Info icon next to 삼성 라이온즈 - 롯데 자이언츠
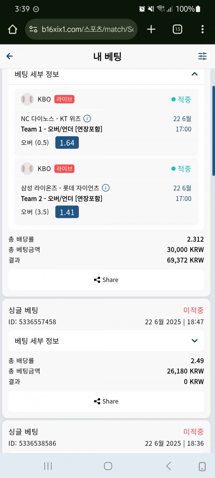The width and height of the screenshot is (215, 478). (x=106, y=188)
